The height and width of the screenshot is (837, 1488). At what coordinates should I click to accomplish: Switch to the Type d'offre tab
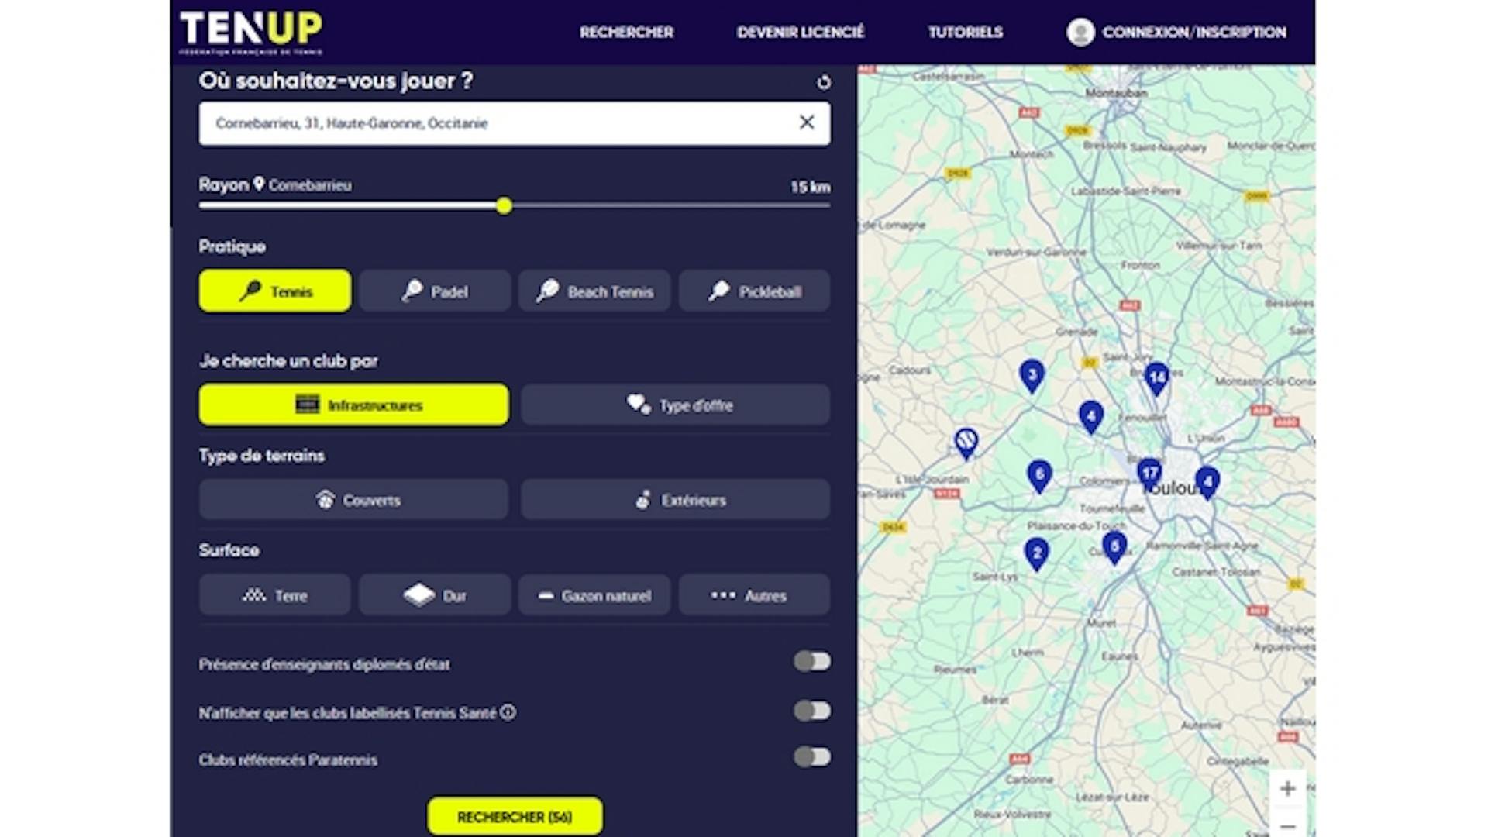pos(675,405)
